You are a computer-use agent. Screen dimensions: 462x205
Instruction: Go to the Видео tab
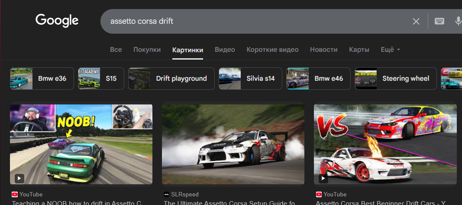coord(225,50)
